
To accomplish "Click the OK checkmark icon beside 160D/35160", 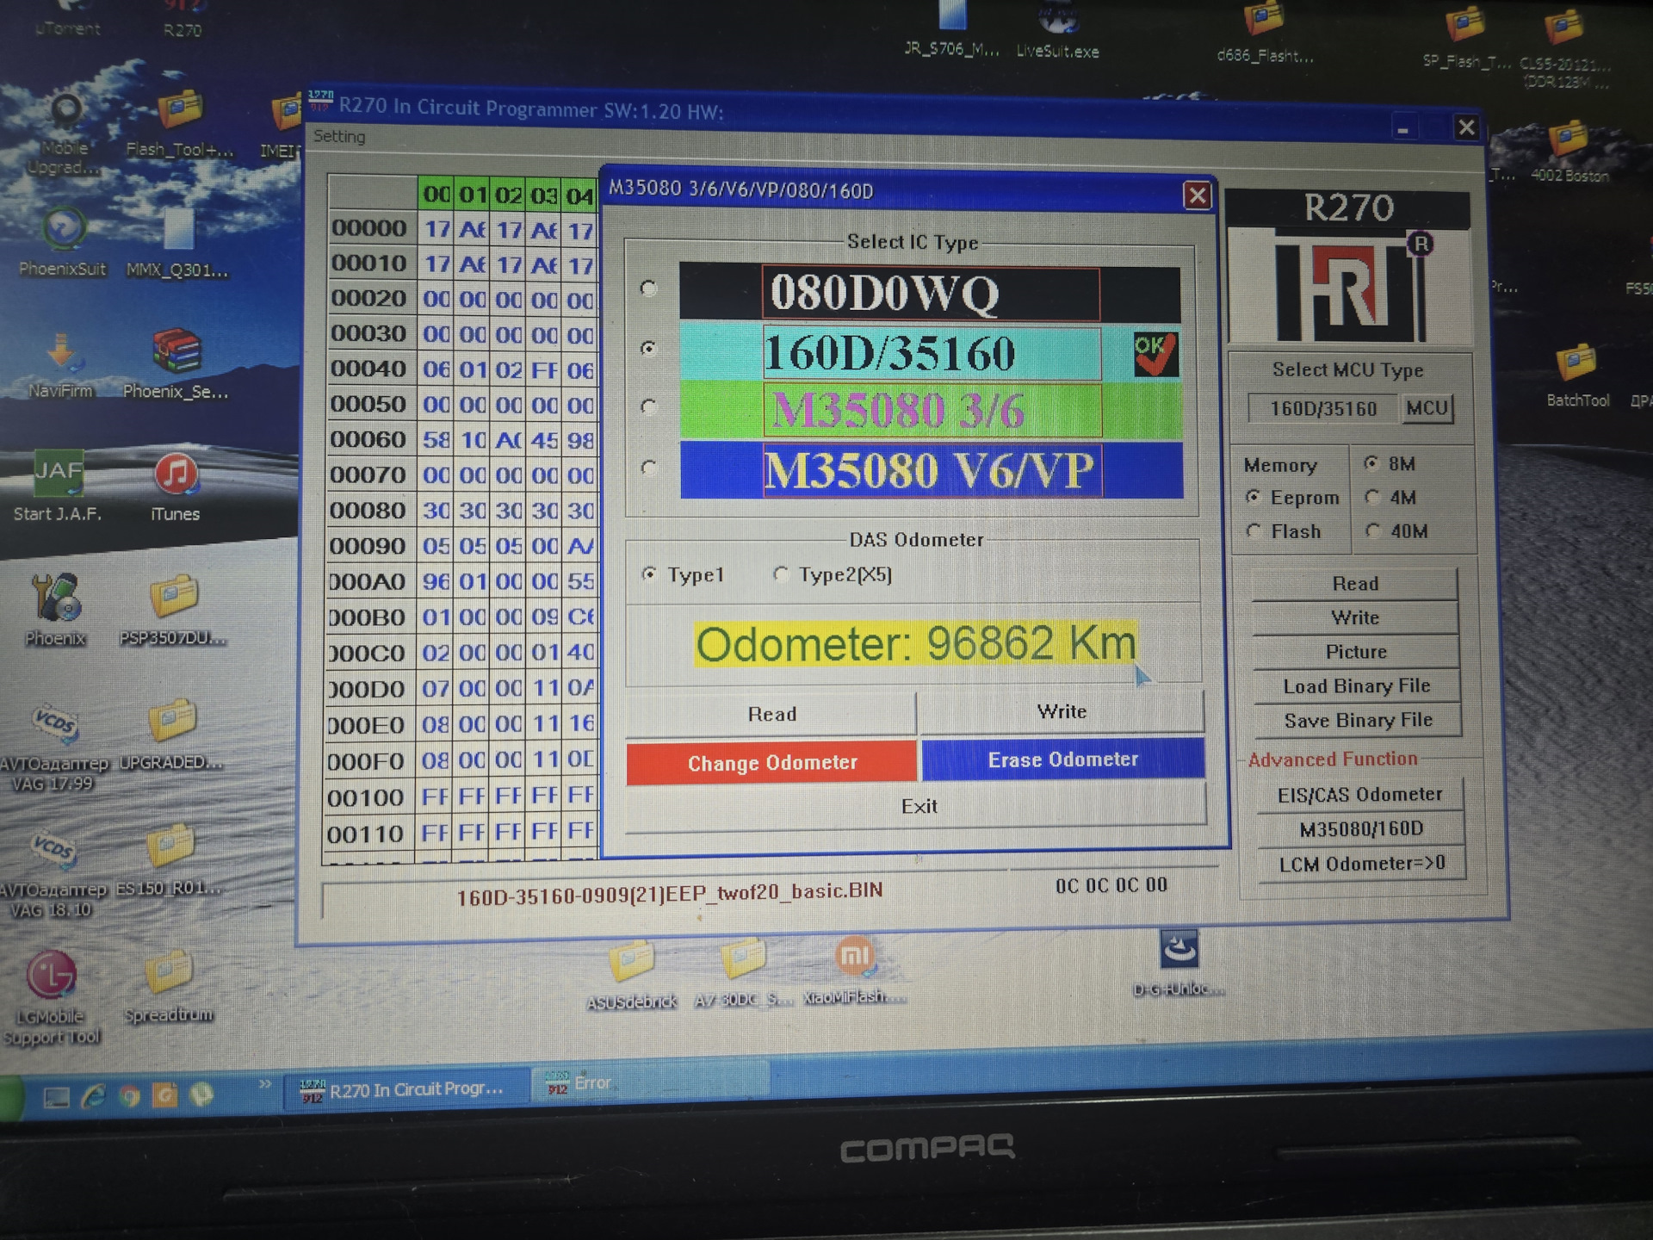I will 1155,354.
